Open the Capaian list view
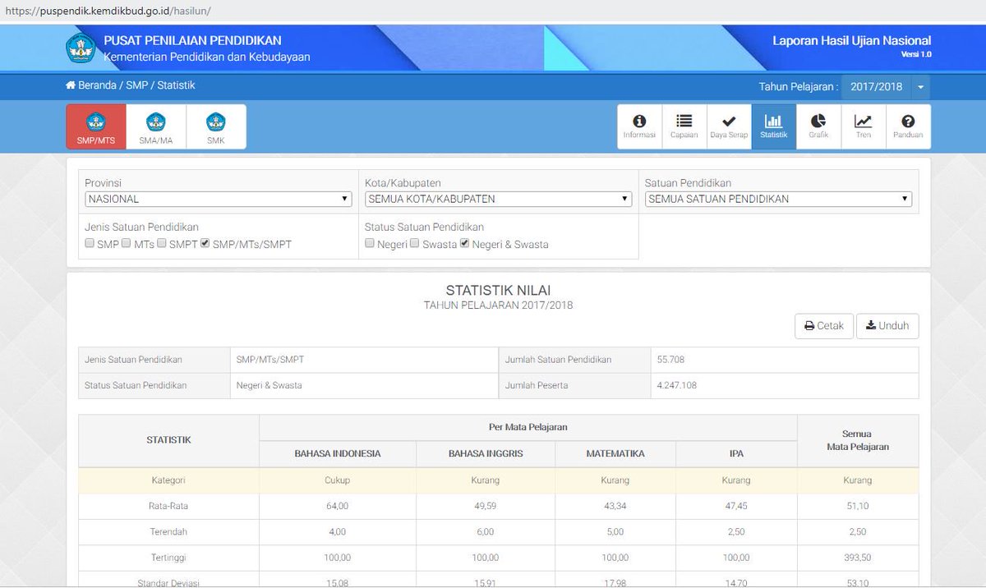The height and width of the screenshot is (588, 986). (x=684, y=126)
